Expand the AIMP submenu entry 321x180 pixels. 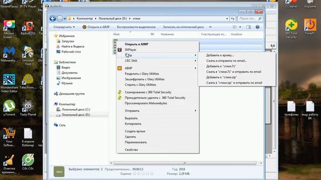click(x=157, y=68)
